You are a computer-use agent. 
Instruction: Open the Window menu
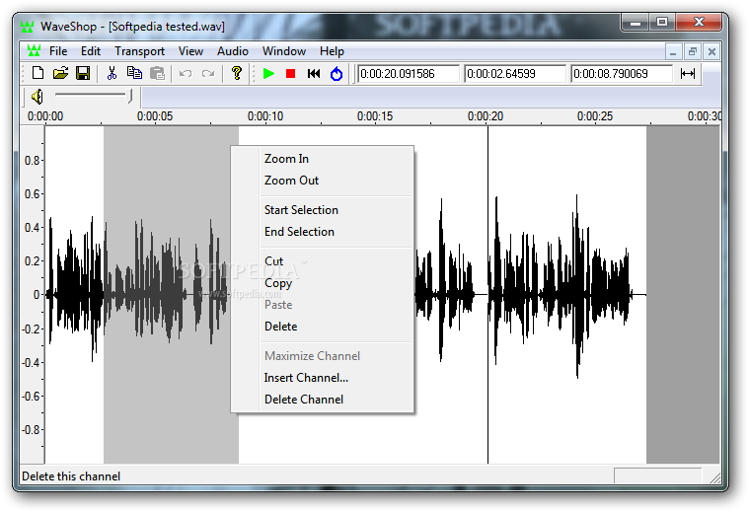point(284,51)
